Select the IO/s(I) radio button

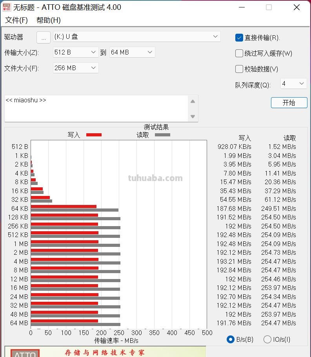tap(267, 339)
